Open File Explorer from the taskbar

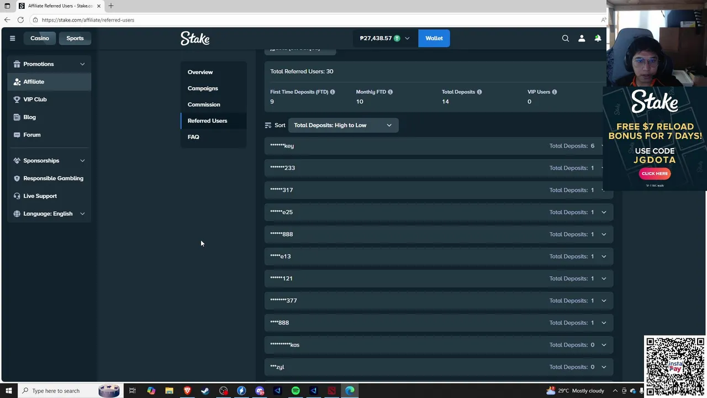coord(169,391)
